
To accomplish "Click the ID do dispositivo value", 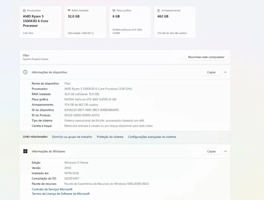I will coord(92,110).
